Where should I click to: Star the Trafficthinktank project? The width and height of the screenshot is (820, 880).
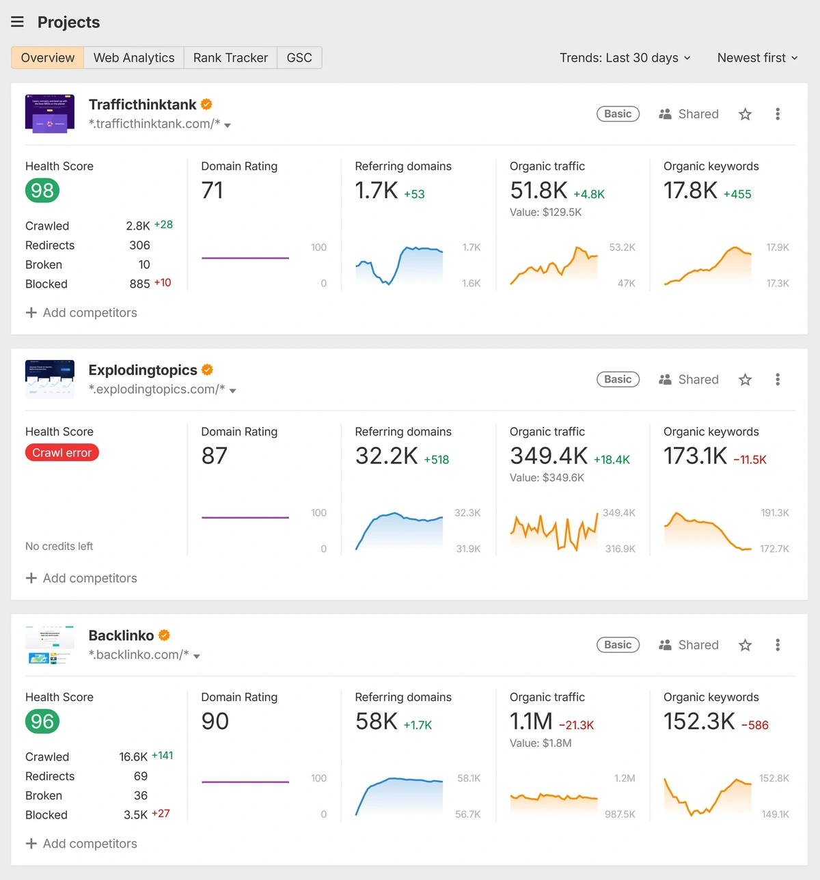point(745,114)
